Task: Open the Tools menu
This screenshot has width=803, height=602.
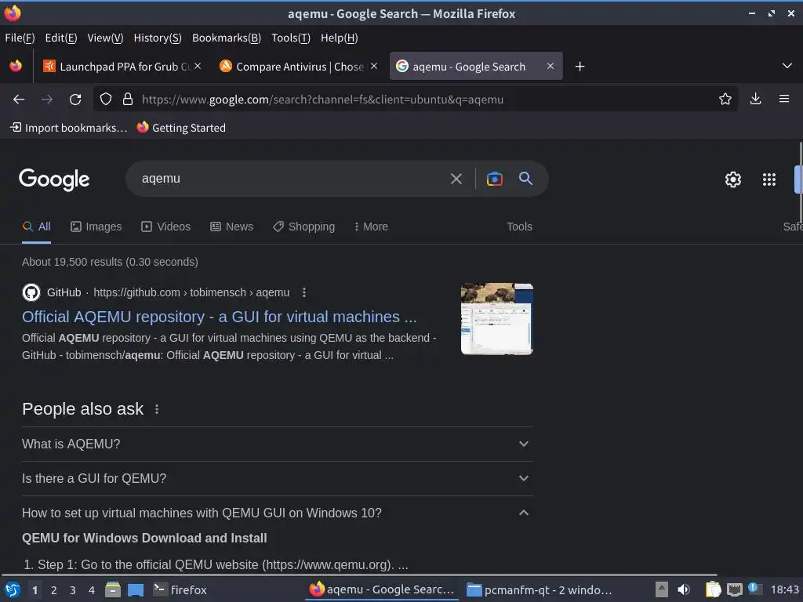Action: coord(291,38)
